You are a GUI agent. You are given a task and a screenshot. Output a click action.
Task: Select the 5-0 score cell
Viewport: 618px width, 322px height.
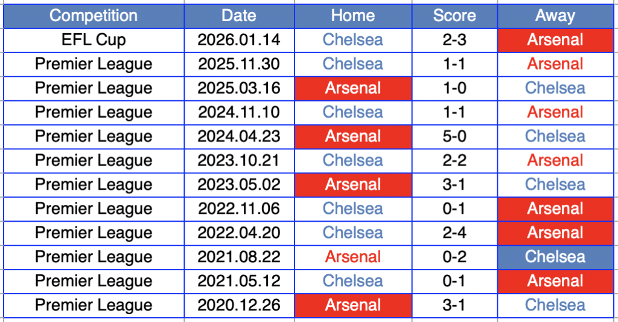coord(454,137)
